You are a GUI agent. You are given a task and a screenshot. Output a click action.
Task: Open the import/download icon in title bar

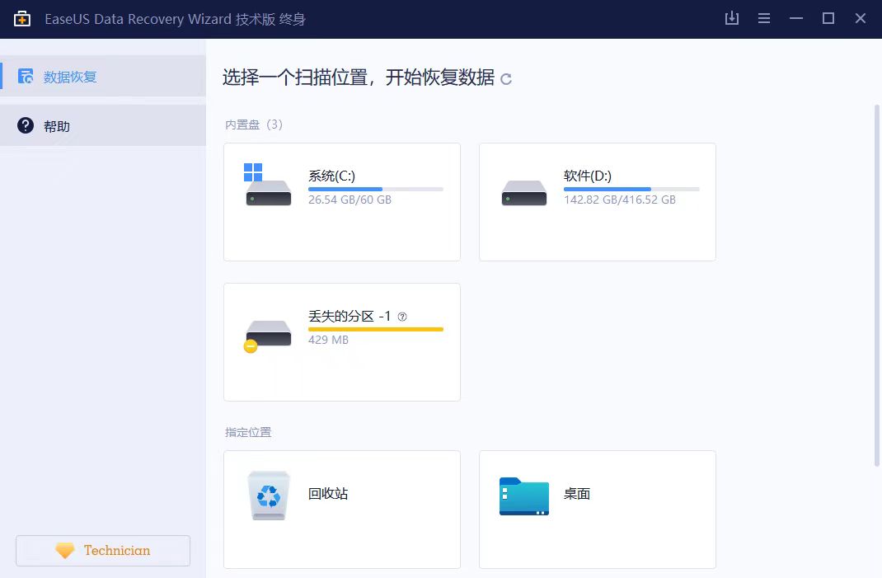[731, 18]
